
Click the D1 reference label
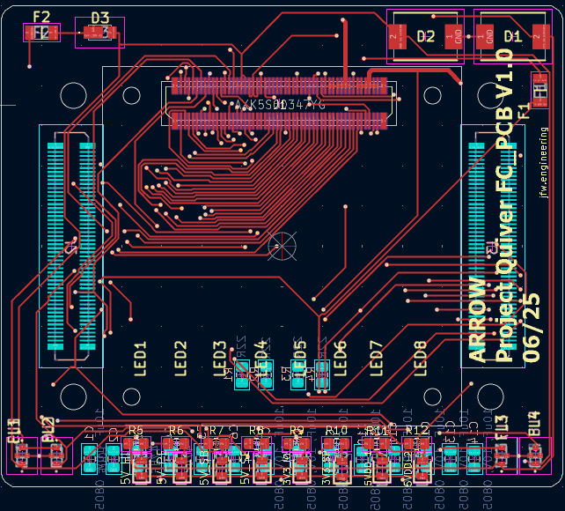click(x=513, y=36)
